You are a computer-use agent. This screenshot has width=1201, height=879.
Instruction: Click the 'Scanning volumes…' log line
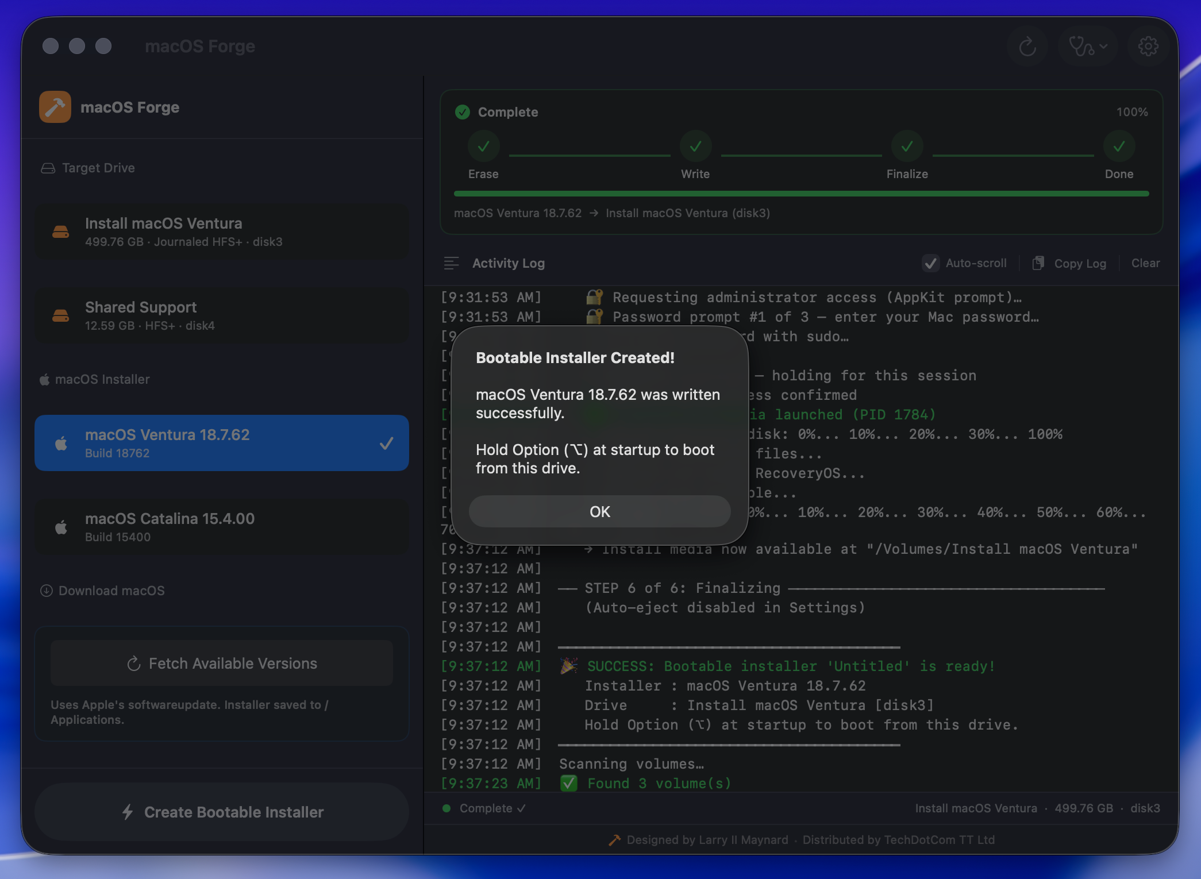(x=632, y=764)
